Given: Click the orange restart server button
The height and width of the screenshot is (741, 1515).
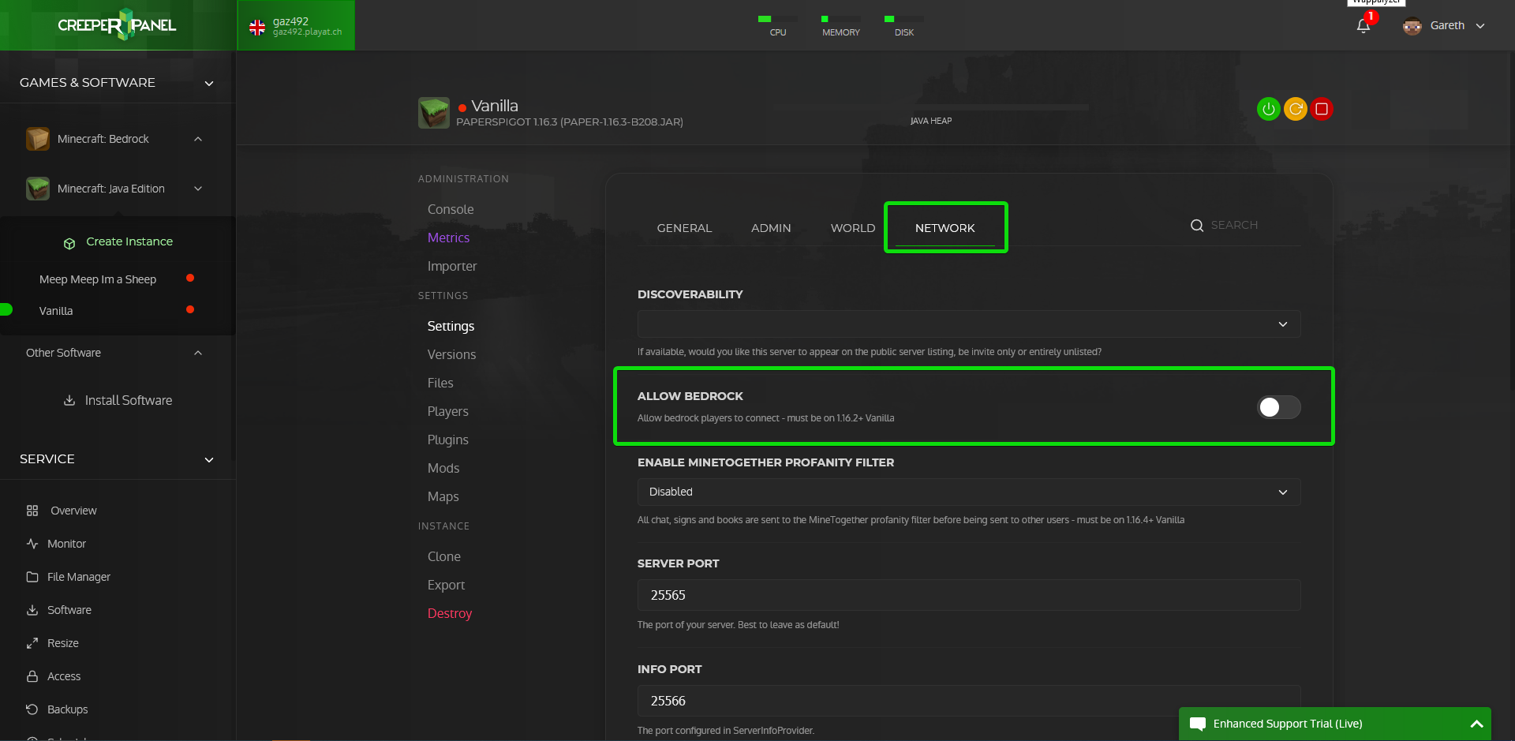Looking at the screenshot, I should pos(1296,109).
